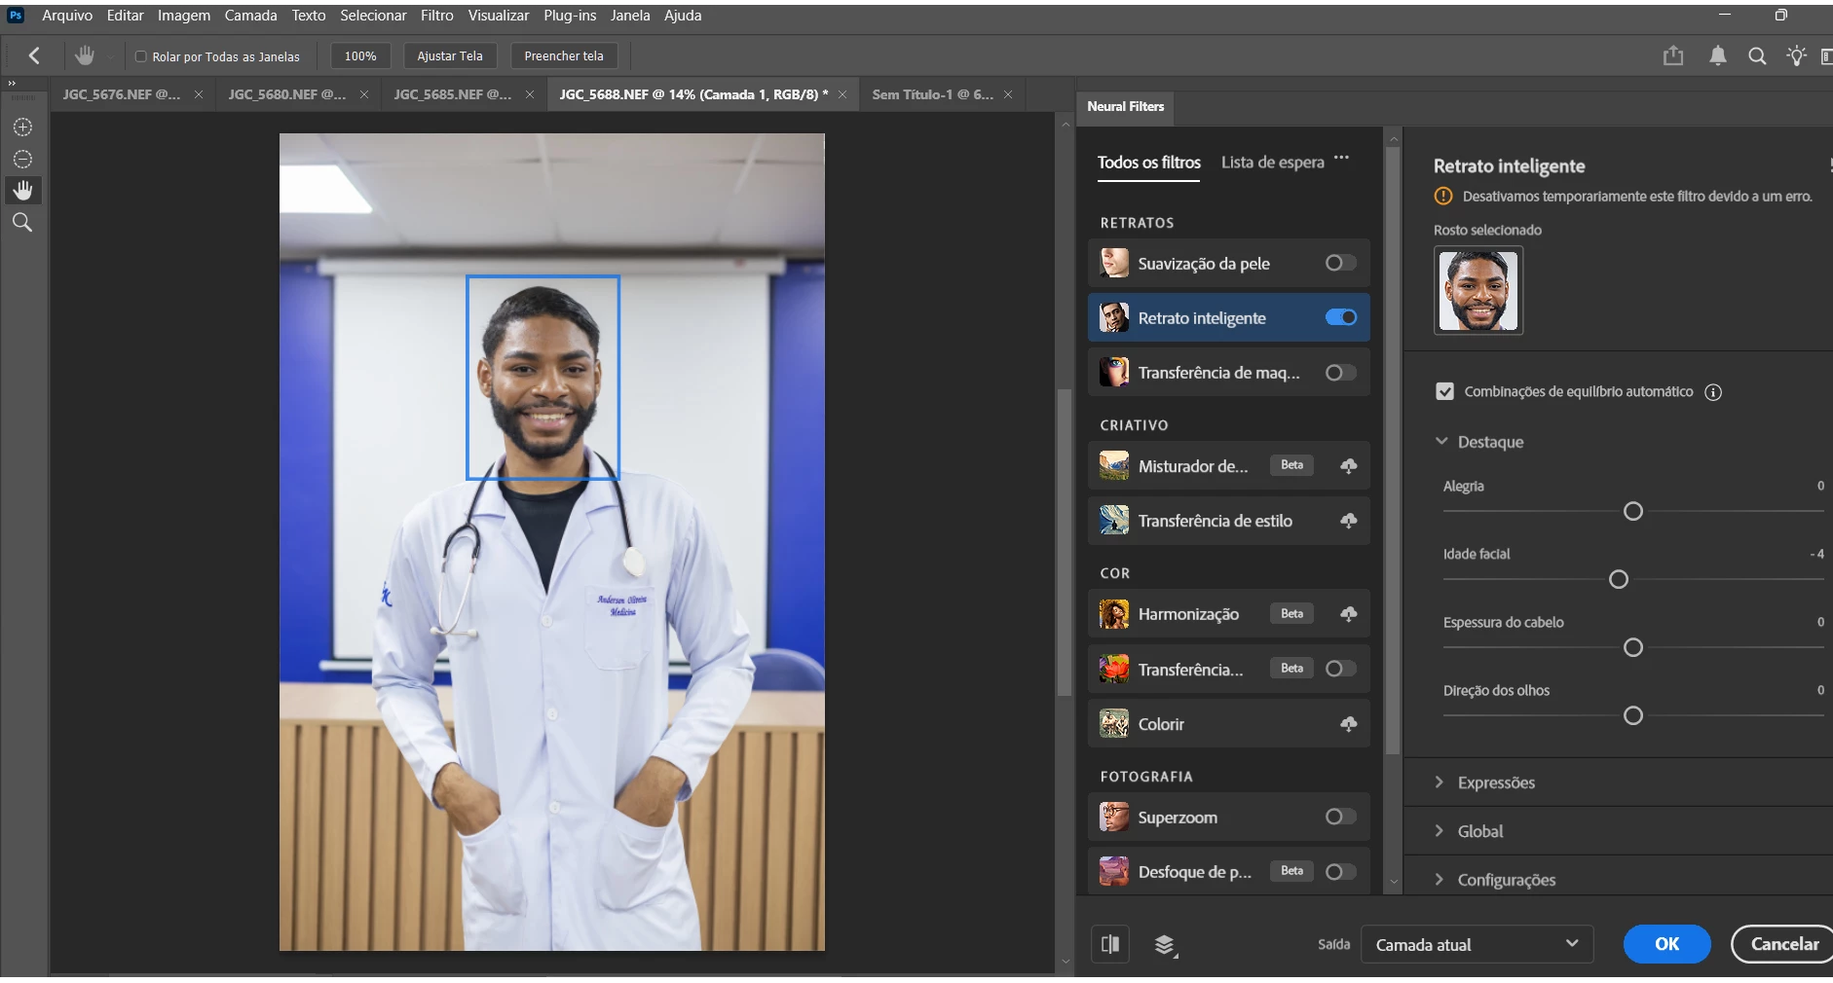Download the Harmonização filter
Viewport: 1833px width, 983px height.
1348,614
